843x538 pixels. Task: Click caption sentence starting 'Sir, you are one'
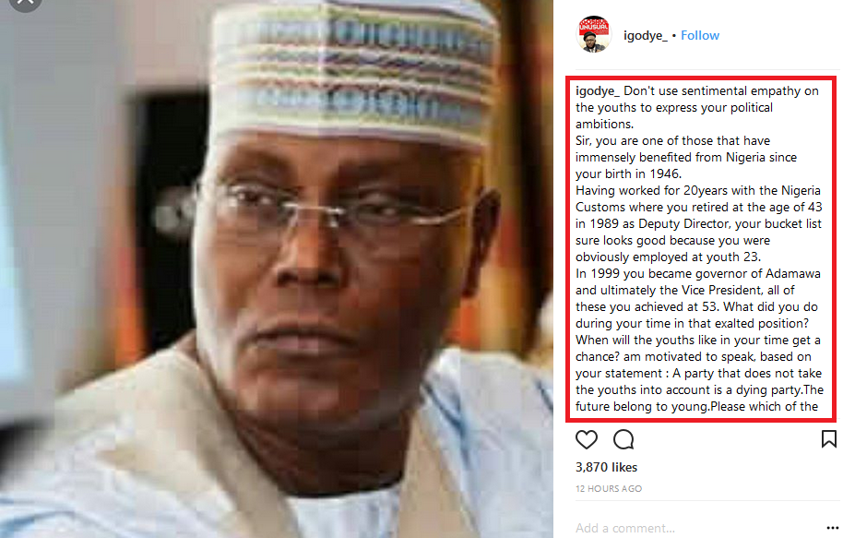tap(672, 140)
